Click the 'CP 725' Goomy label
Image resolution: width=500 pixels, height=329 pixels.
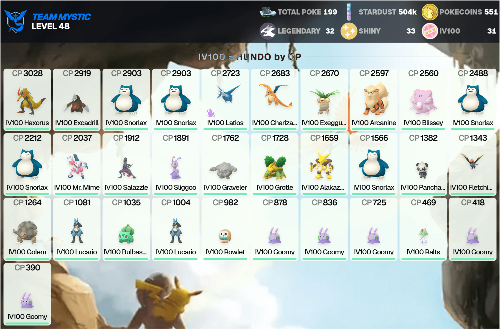pos(374,202)
